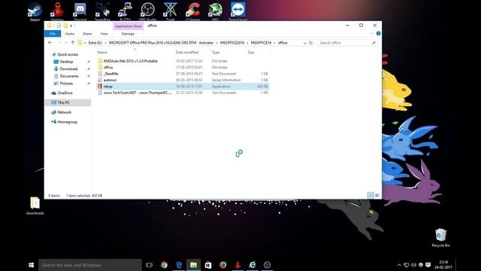481x271 pixels.
Task: Refresh the current folder view
Action: click(x=310, y=43)
